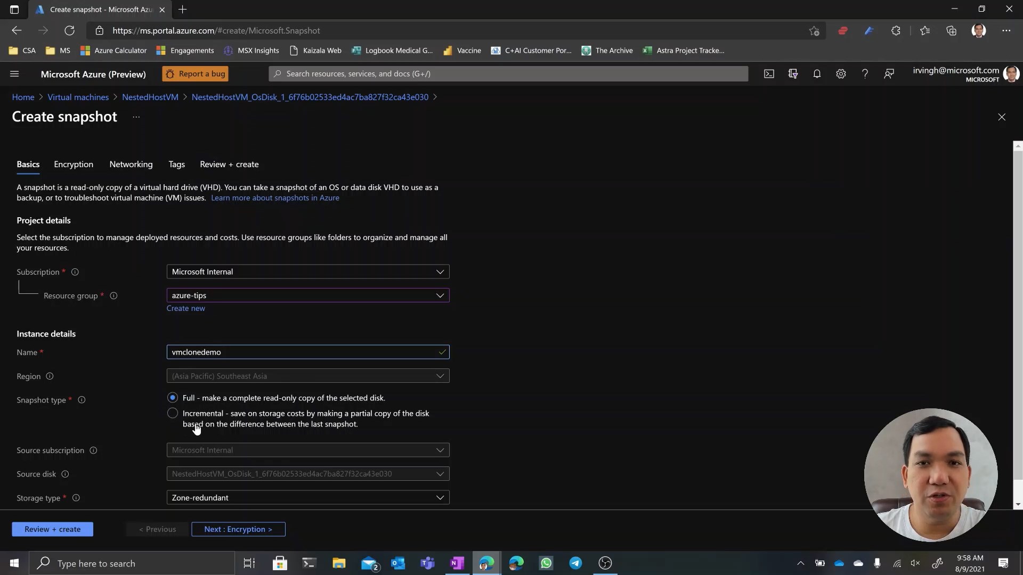Viewport: 1023px width, 575px height.
Task: Open browser extensions puzzle icon
Action: pyautogui.click(x=896, y=31)
